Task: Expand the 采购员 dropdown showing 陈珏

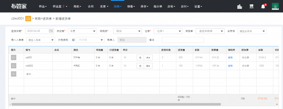Action: tap(128, 31)
